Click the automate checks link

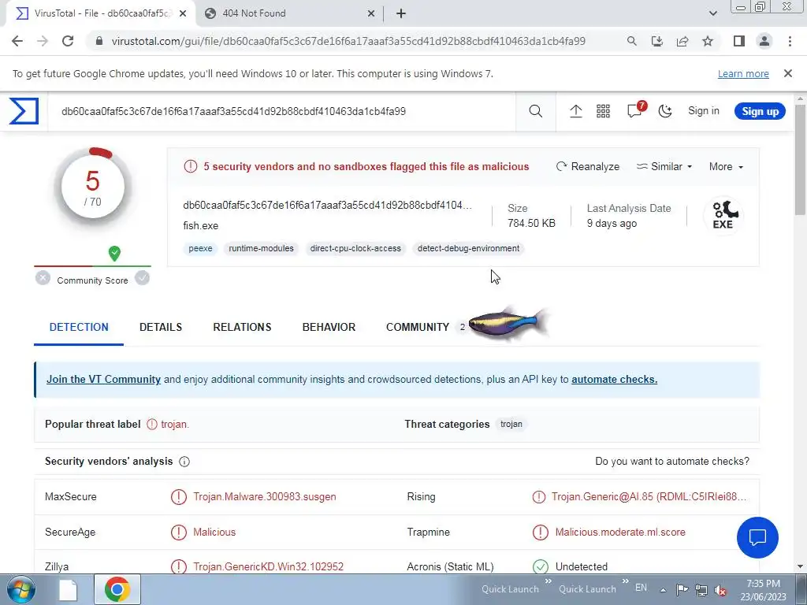614,379
